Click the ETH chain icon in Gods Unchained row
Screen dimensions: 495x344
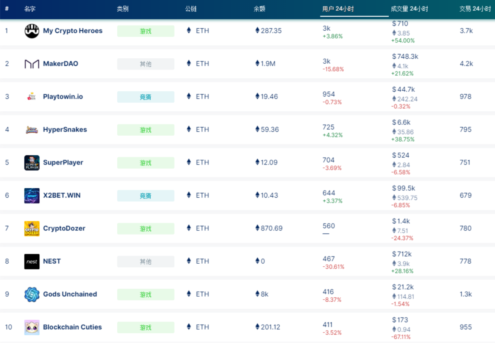coord(189,294)
